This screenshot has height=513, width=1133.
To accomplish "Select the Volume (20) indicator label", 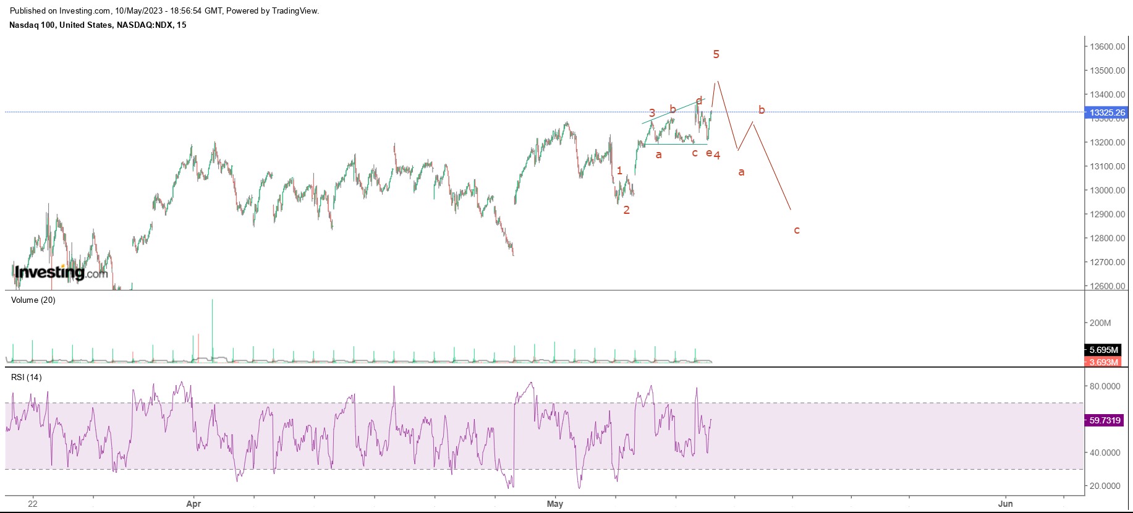I will pos(33,300).
